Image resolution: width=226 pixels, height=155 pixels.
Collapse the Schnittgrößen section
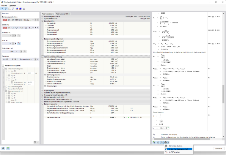pos(42,21)
